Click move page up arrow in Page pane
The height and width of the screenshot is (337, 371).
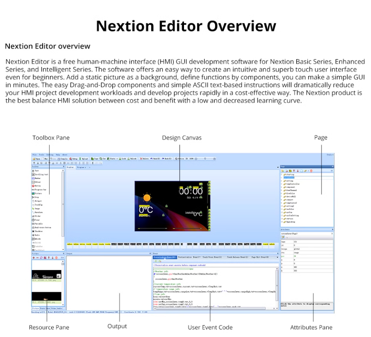[294, 171]
